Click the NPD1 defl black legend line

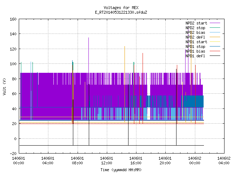point(215,56)
